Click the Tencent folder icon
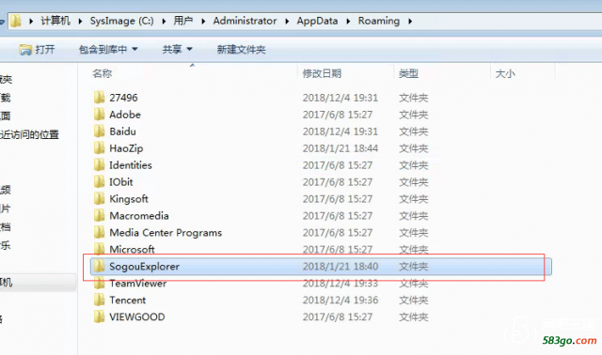The image size is (602, 355). pos(99,300)
